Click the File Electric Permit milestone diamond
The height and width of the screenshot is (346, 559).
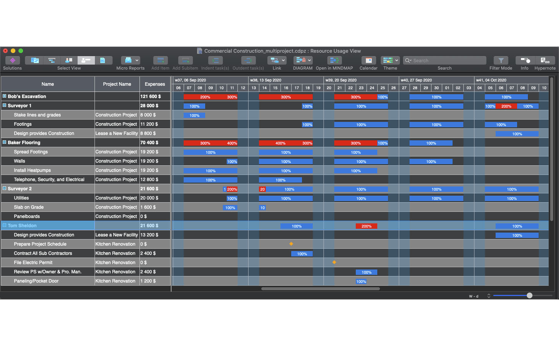tap(334, 262)
